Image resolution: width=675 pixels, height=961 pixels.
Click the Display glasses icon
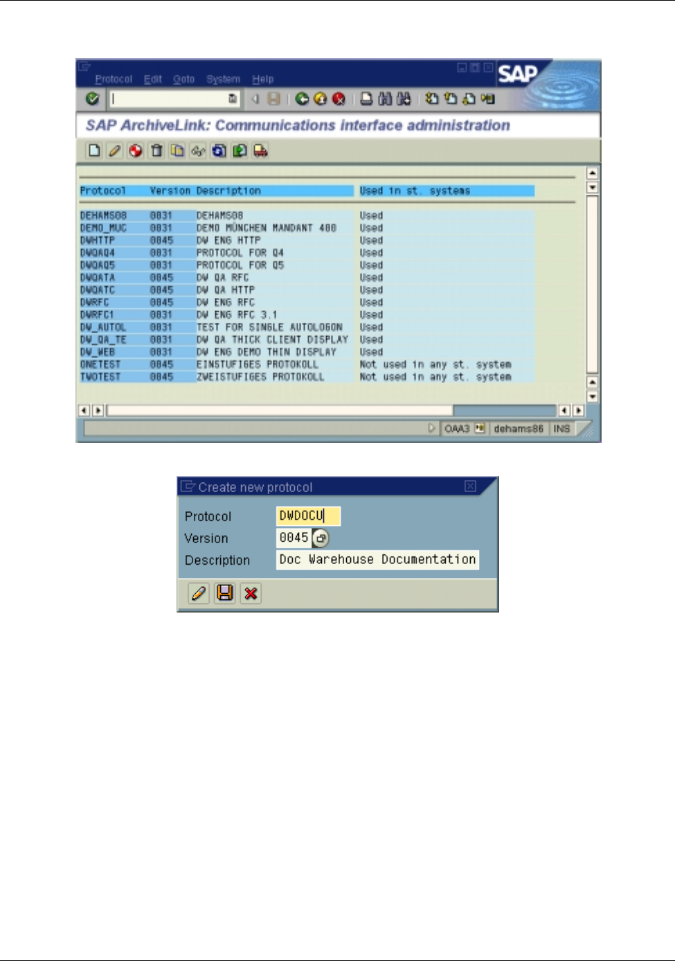click(x=198, y=150)
